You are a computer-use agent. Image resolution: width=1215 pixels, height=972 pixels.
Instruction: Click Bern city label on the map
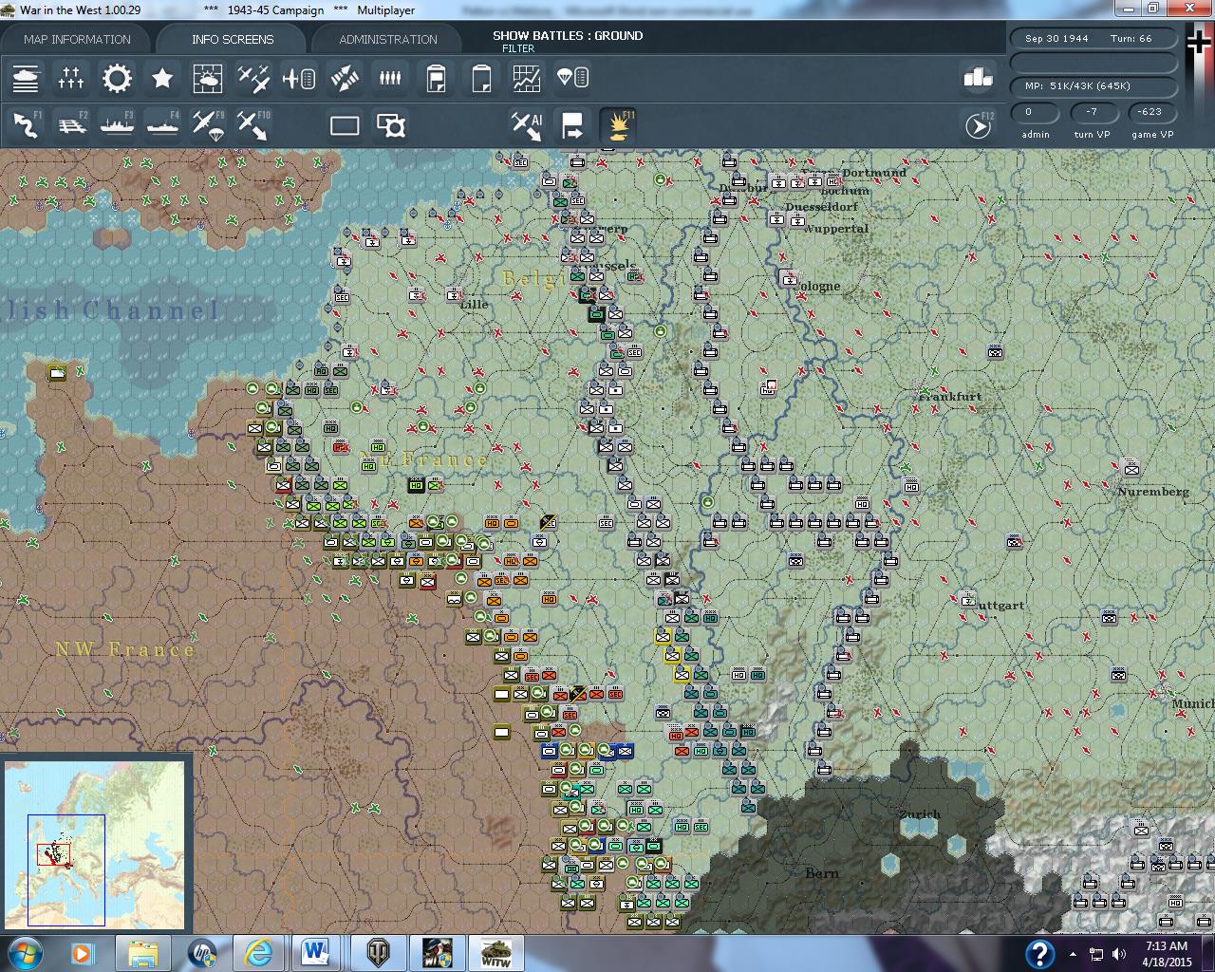(822, 873)
